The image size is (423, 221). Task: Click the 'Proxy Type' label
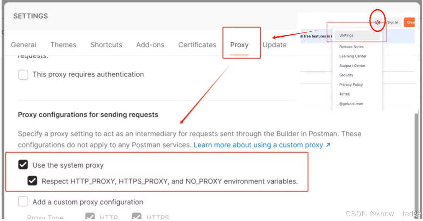tap(45, 217)
